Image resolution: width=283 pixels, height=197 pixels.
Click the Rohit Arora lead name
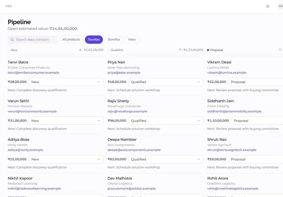(x=217, y=178)
